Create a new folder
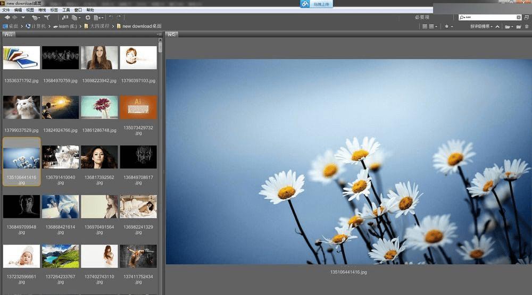 pos(519,27)
